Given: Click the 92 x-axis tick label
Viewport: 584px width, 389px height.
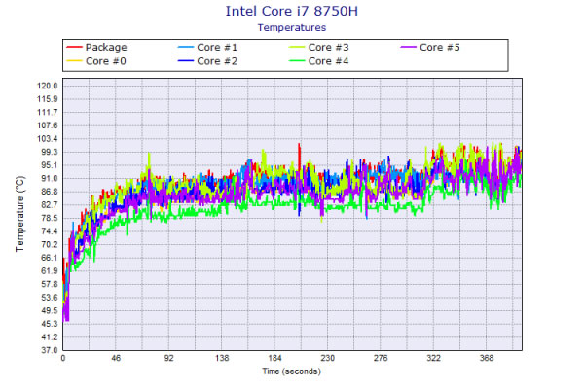Looking at the screenshot, I should 169,358.
